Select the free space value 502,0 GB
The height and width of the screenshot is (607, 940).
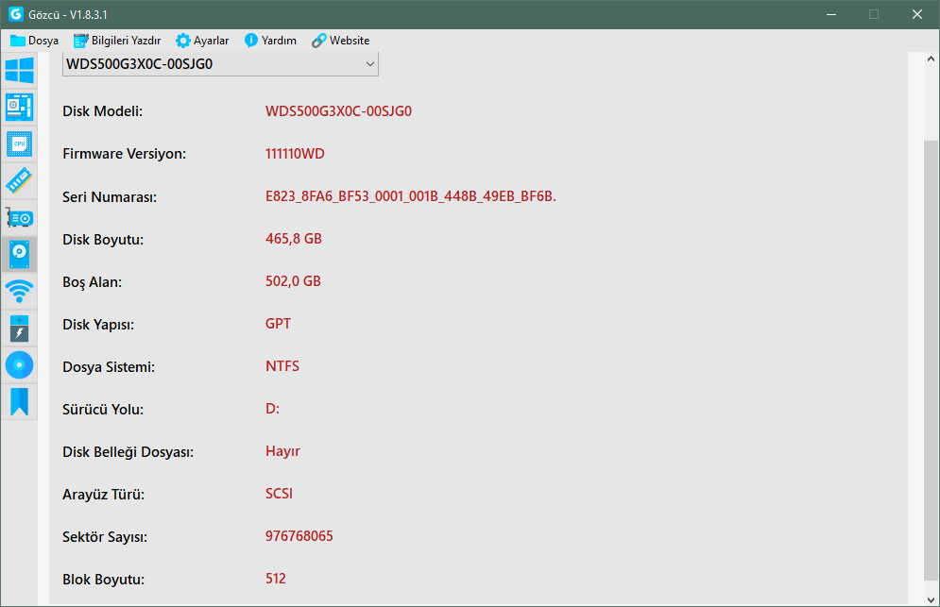(293, 281)
